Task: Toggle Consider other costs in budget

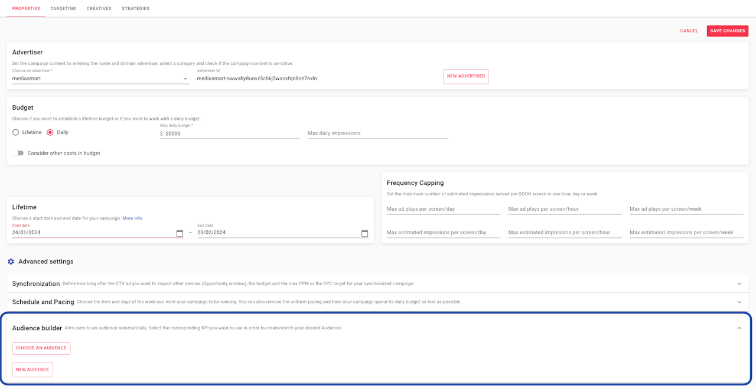Action: click(19, 153)
